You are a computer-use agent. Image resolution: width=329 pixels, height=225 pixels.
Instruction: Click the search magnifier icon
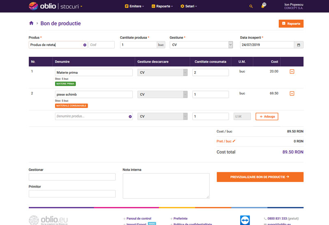point(251,6)
